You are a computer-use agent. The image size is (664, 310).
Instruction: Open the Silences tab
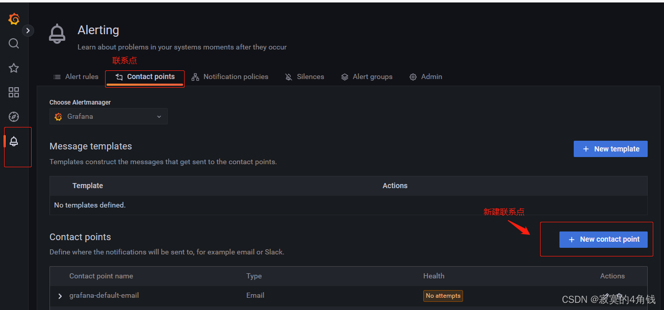(304, 76)
